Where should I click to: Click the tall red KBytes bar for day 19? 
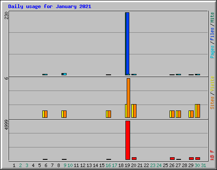click(x=128, y=140)
